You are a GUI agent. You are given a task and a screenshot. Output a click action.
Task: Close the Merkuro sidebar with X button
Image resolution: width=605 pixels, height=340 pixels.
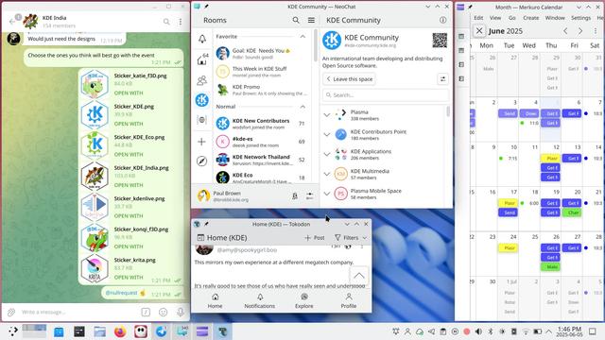(x=479, y=31)
